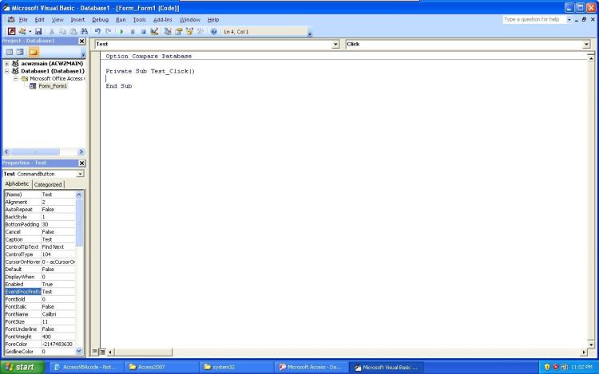Open the File menu
Viewport: 599px width, 374px height.
[x=23, y=19]
